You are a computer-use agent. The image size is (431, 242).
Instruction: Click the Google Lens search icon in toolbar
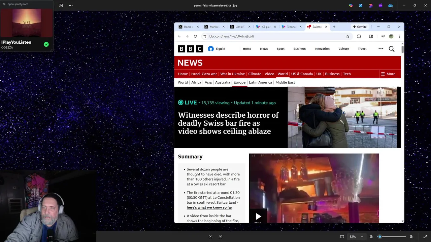tap(371, 36)
